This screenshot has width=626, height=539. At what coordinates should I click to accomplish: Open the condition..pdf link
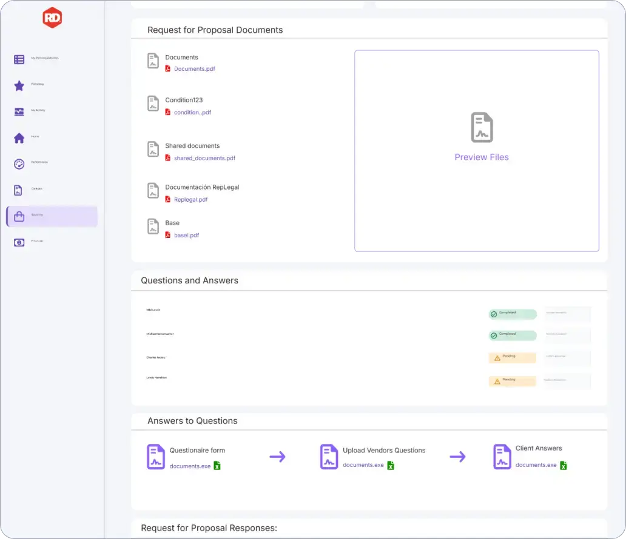point(192,113)
